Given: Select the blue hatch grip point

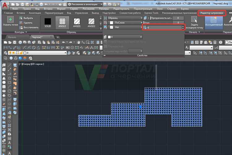Looking at the screenshot, I should click(140, 107).
